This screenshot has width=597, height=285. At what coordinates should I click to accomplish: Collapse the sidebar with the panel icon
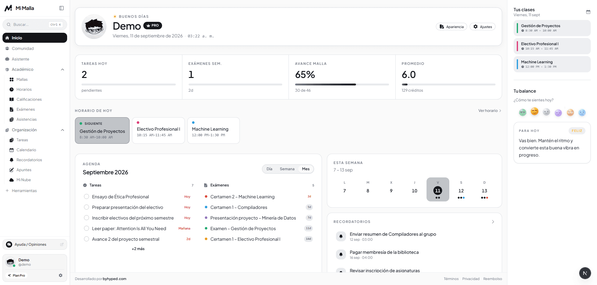click(x=62, y=8)
